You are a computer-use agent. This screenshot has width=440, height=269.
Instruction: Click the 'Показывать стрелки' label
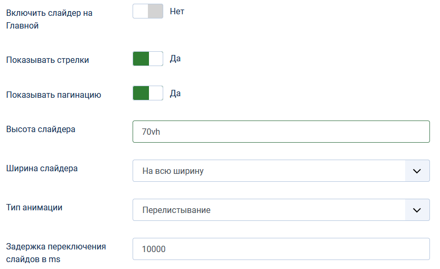click(x=48, y=60)
